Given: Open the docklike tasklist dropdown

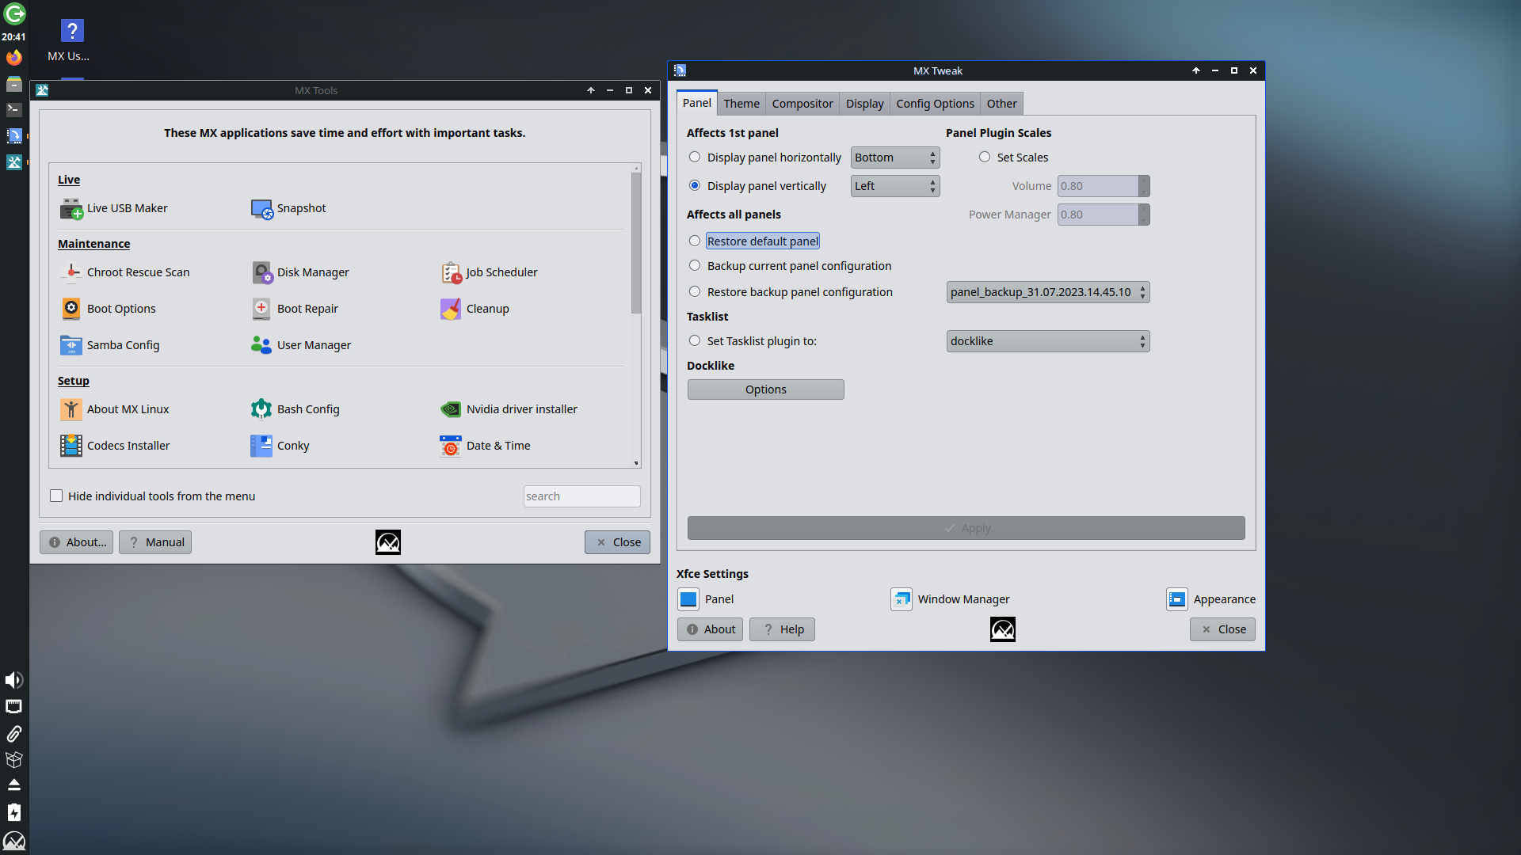Looking at the screenshot, I should coord(1048,341).
